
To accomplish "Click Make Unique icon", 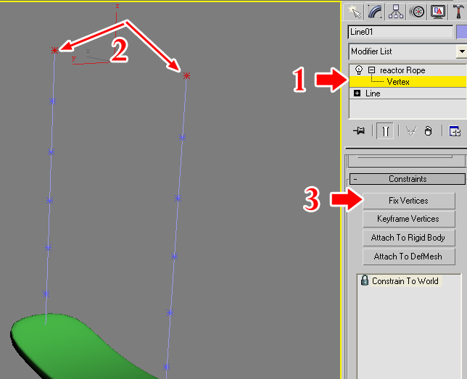I will click(x=411, y=130).
